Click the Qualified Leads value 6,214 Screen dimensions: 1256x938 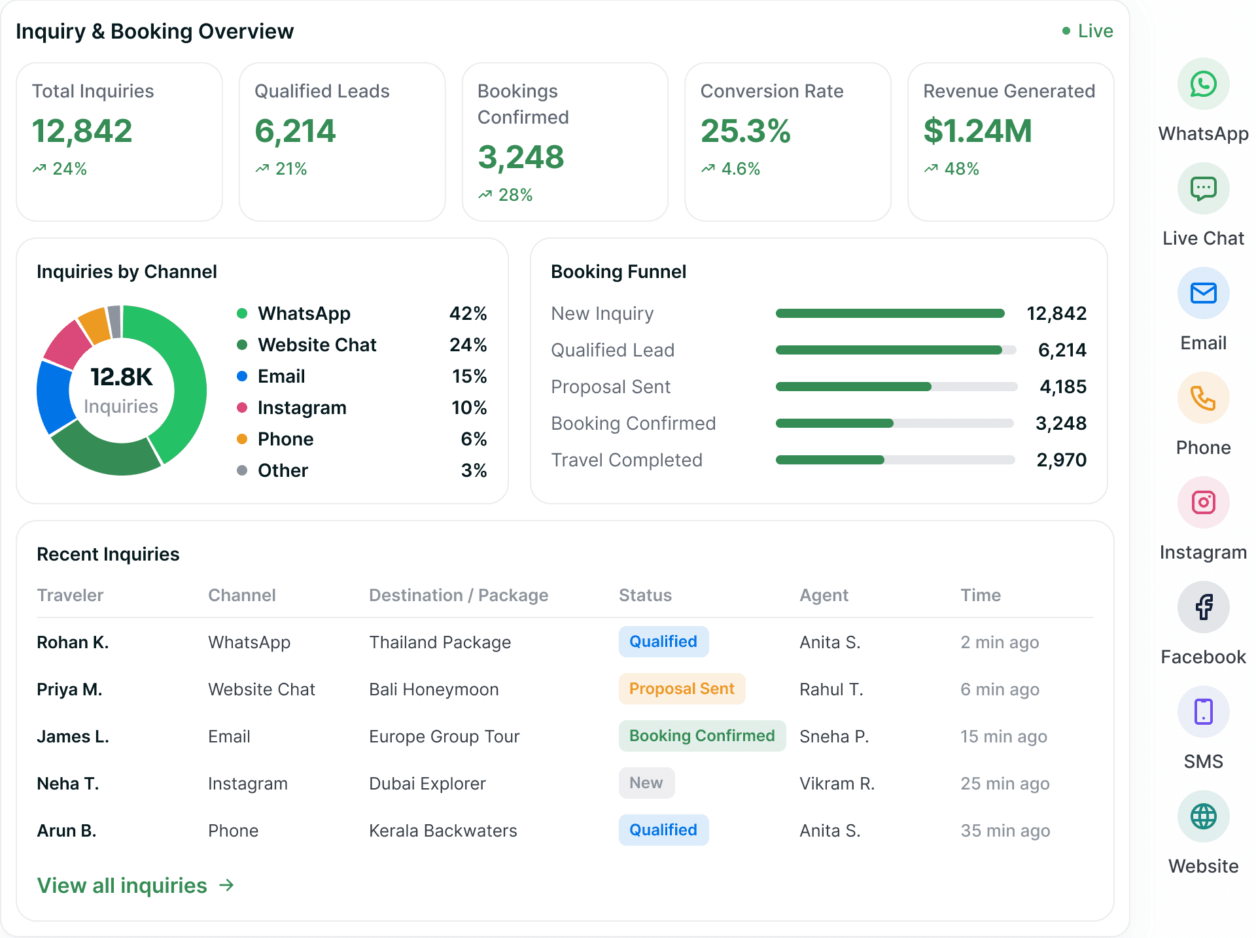[295, 131]
